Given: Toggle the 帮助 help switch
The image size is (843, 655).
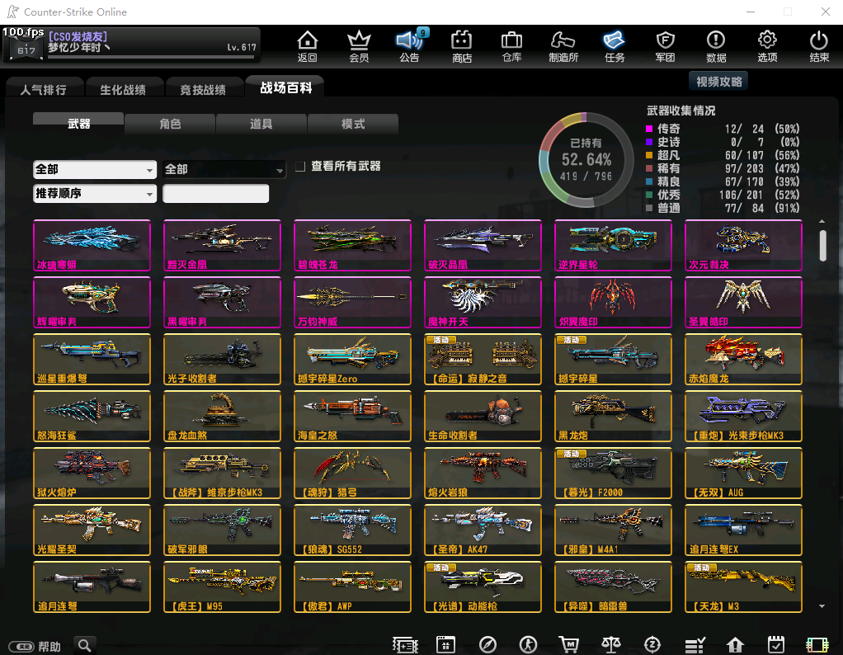Looking at the screenshot, I should (20, 647).
